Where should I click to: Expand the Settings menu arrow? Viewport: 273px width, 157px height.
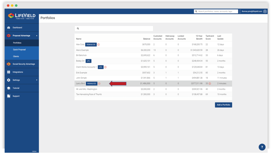(x=37, y=80)
